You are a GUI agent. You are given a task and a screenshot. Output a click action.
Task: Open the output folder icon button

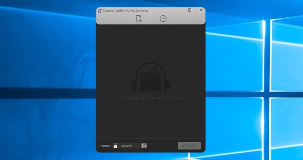click(x=144, y=146)
